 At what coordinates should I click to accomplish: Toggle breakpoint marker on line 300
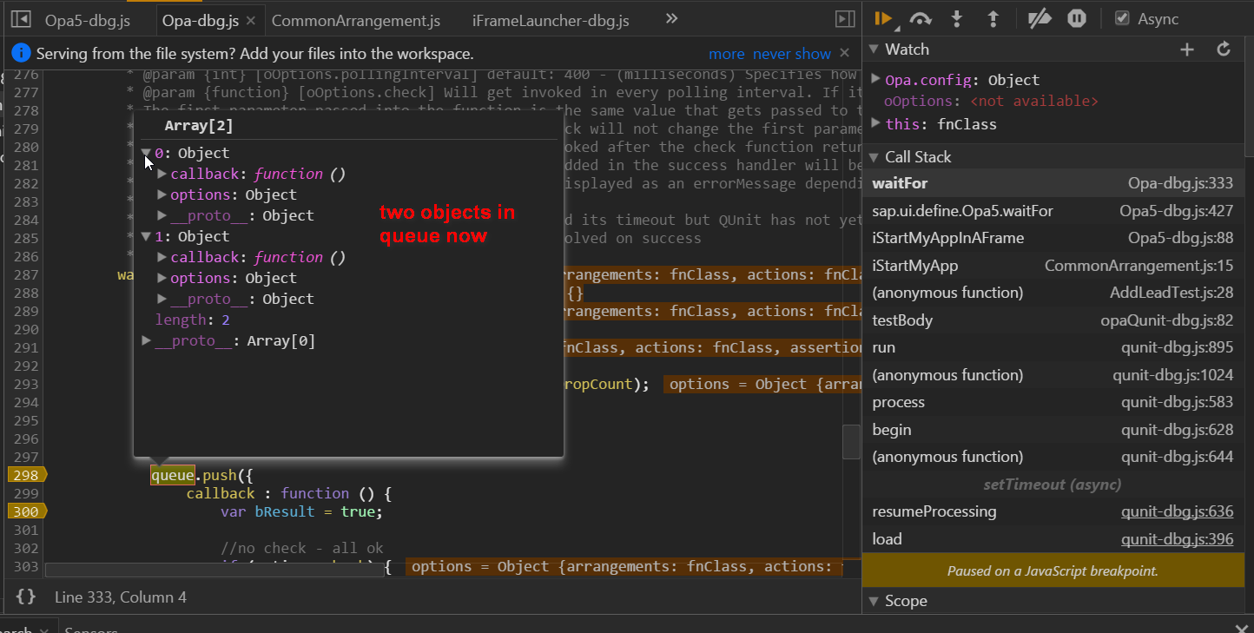27,511
